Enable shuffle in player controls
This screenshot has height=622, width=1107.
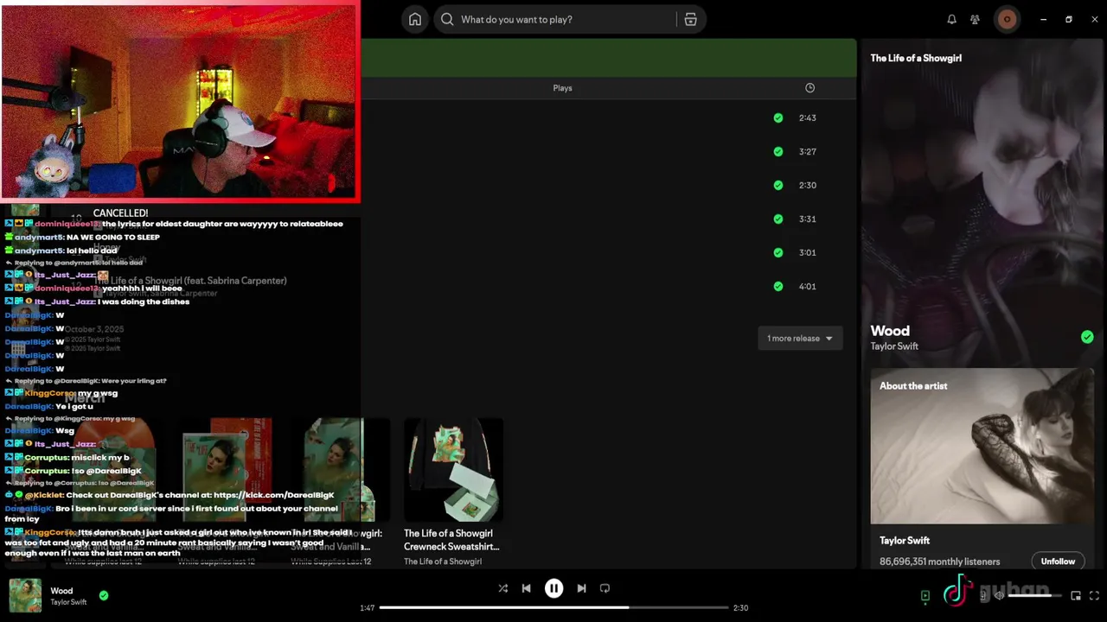click(502, 588)
